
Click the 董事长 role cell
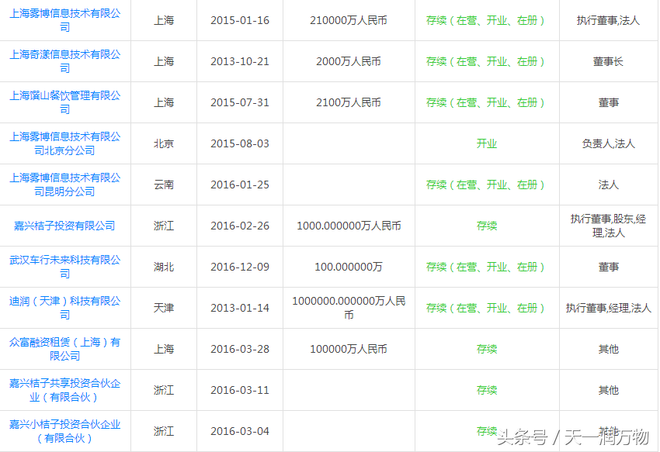pos(608,61)
